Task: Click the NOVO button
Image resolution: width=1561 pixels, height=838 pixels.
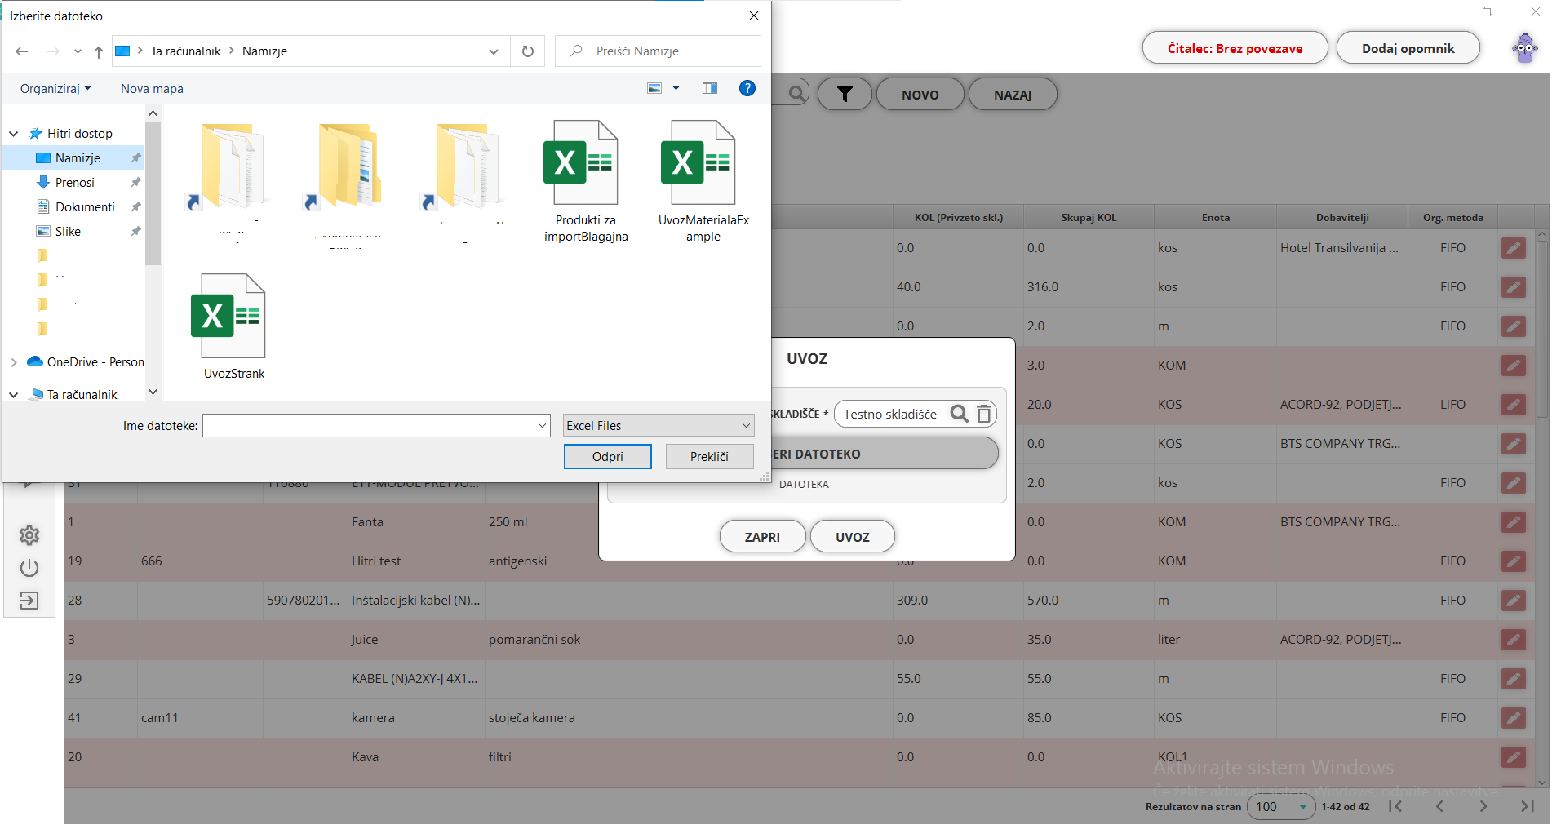Action: [920, 95]
